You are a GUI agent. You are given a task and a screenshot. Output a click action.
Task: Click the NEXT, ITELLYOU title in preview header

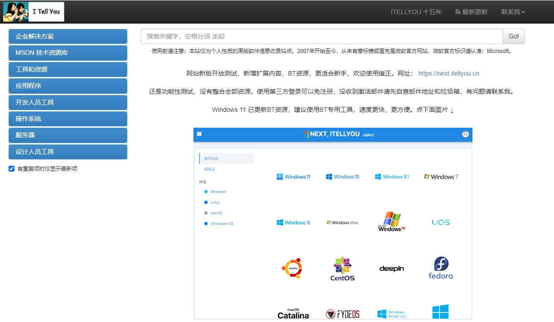[335, 134]
